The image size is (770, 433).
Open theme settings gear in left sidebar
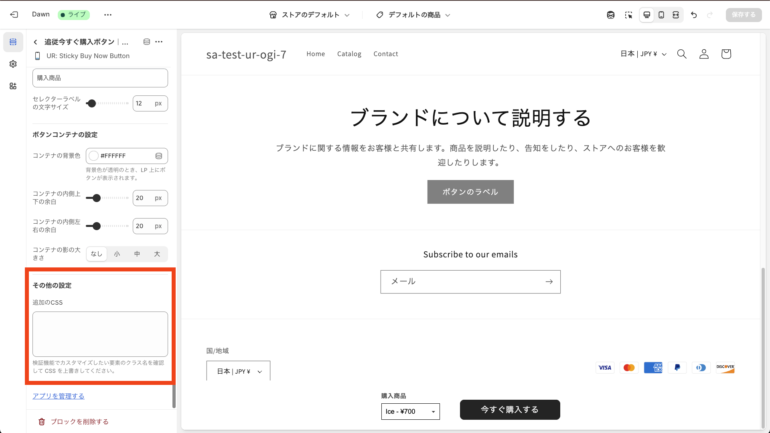[x=13, y=64]
